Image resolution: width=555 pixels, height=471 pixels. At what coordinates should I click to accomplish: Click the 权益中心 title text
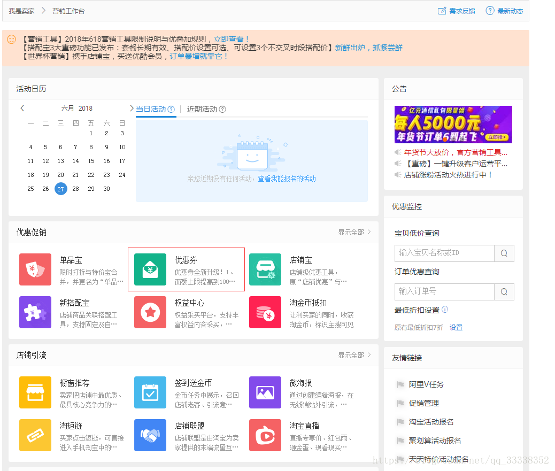(x=189, y=303)
